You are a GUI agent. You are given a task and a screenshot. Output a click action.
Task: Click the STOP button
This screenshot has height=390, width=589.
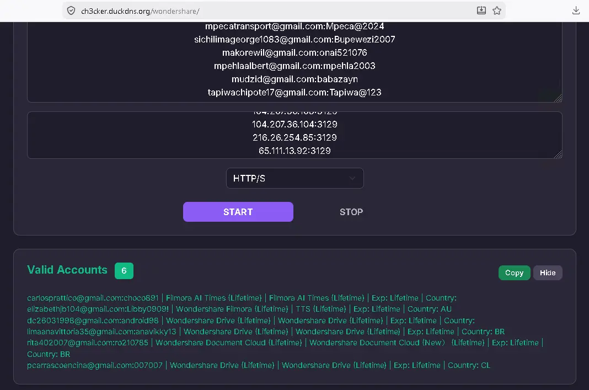tap(351, 212)
